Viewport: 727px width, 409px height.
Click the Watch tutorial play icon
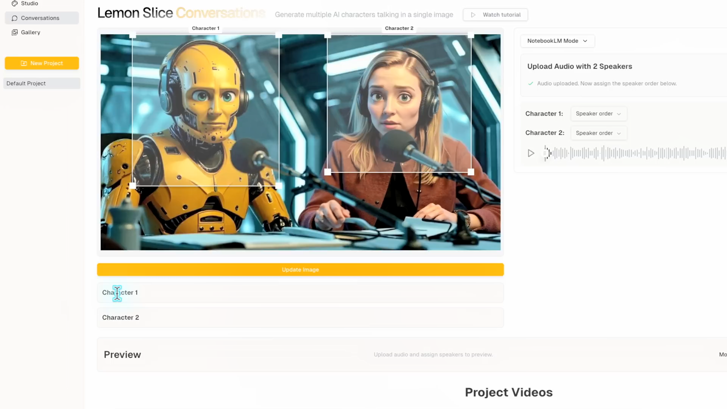click(x=473, y=15)
